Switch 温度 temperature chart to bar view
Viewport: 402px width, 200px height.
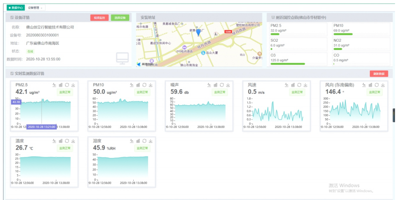(61, 141)
